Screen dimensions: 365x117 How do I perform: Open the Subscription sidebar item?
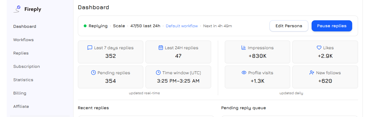[26, 66]
